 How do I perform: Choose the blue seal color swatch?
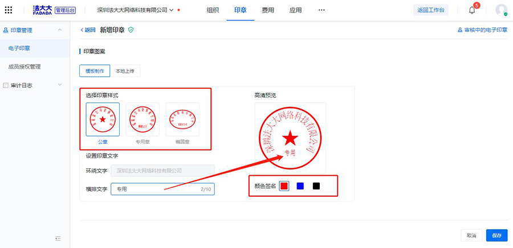click(x=300, y=186)
